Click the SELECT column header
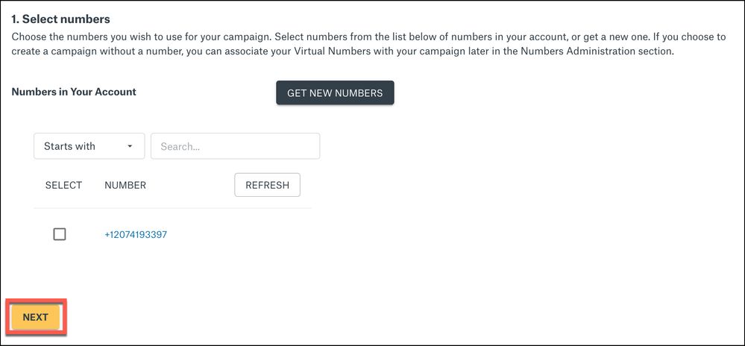745x346 pixels. (63, 185)
